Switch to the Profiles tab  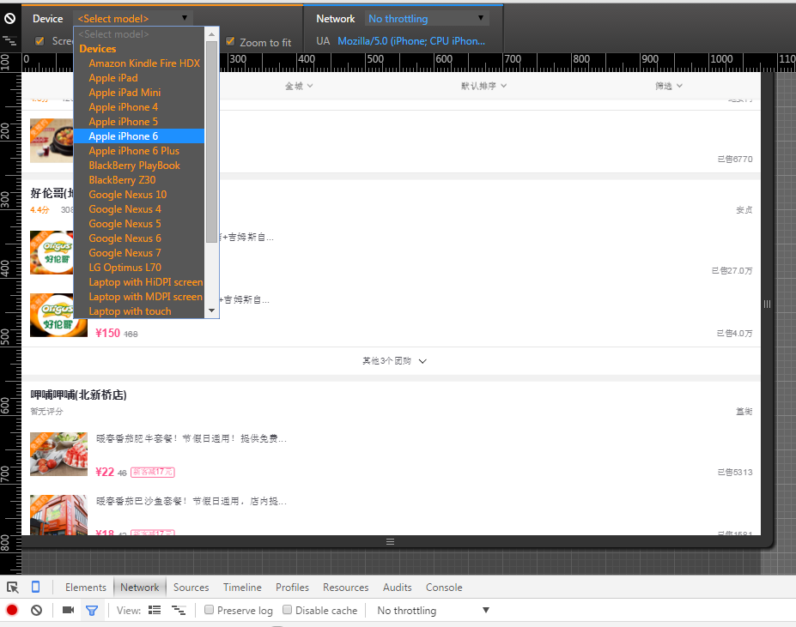(x=292, y=588)
